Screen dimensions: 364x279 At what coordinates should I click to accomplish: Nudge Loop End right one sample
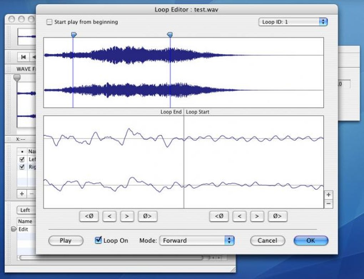point(127,216)
